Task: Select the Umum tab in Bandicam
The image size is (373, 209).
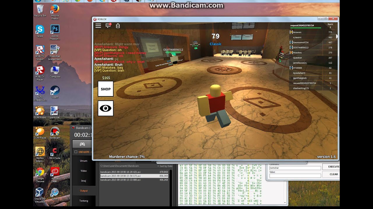Action: tap(84, 161)
